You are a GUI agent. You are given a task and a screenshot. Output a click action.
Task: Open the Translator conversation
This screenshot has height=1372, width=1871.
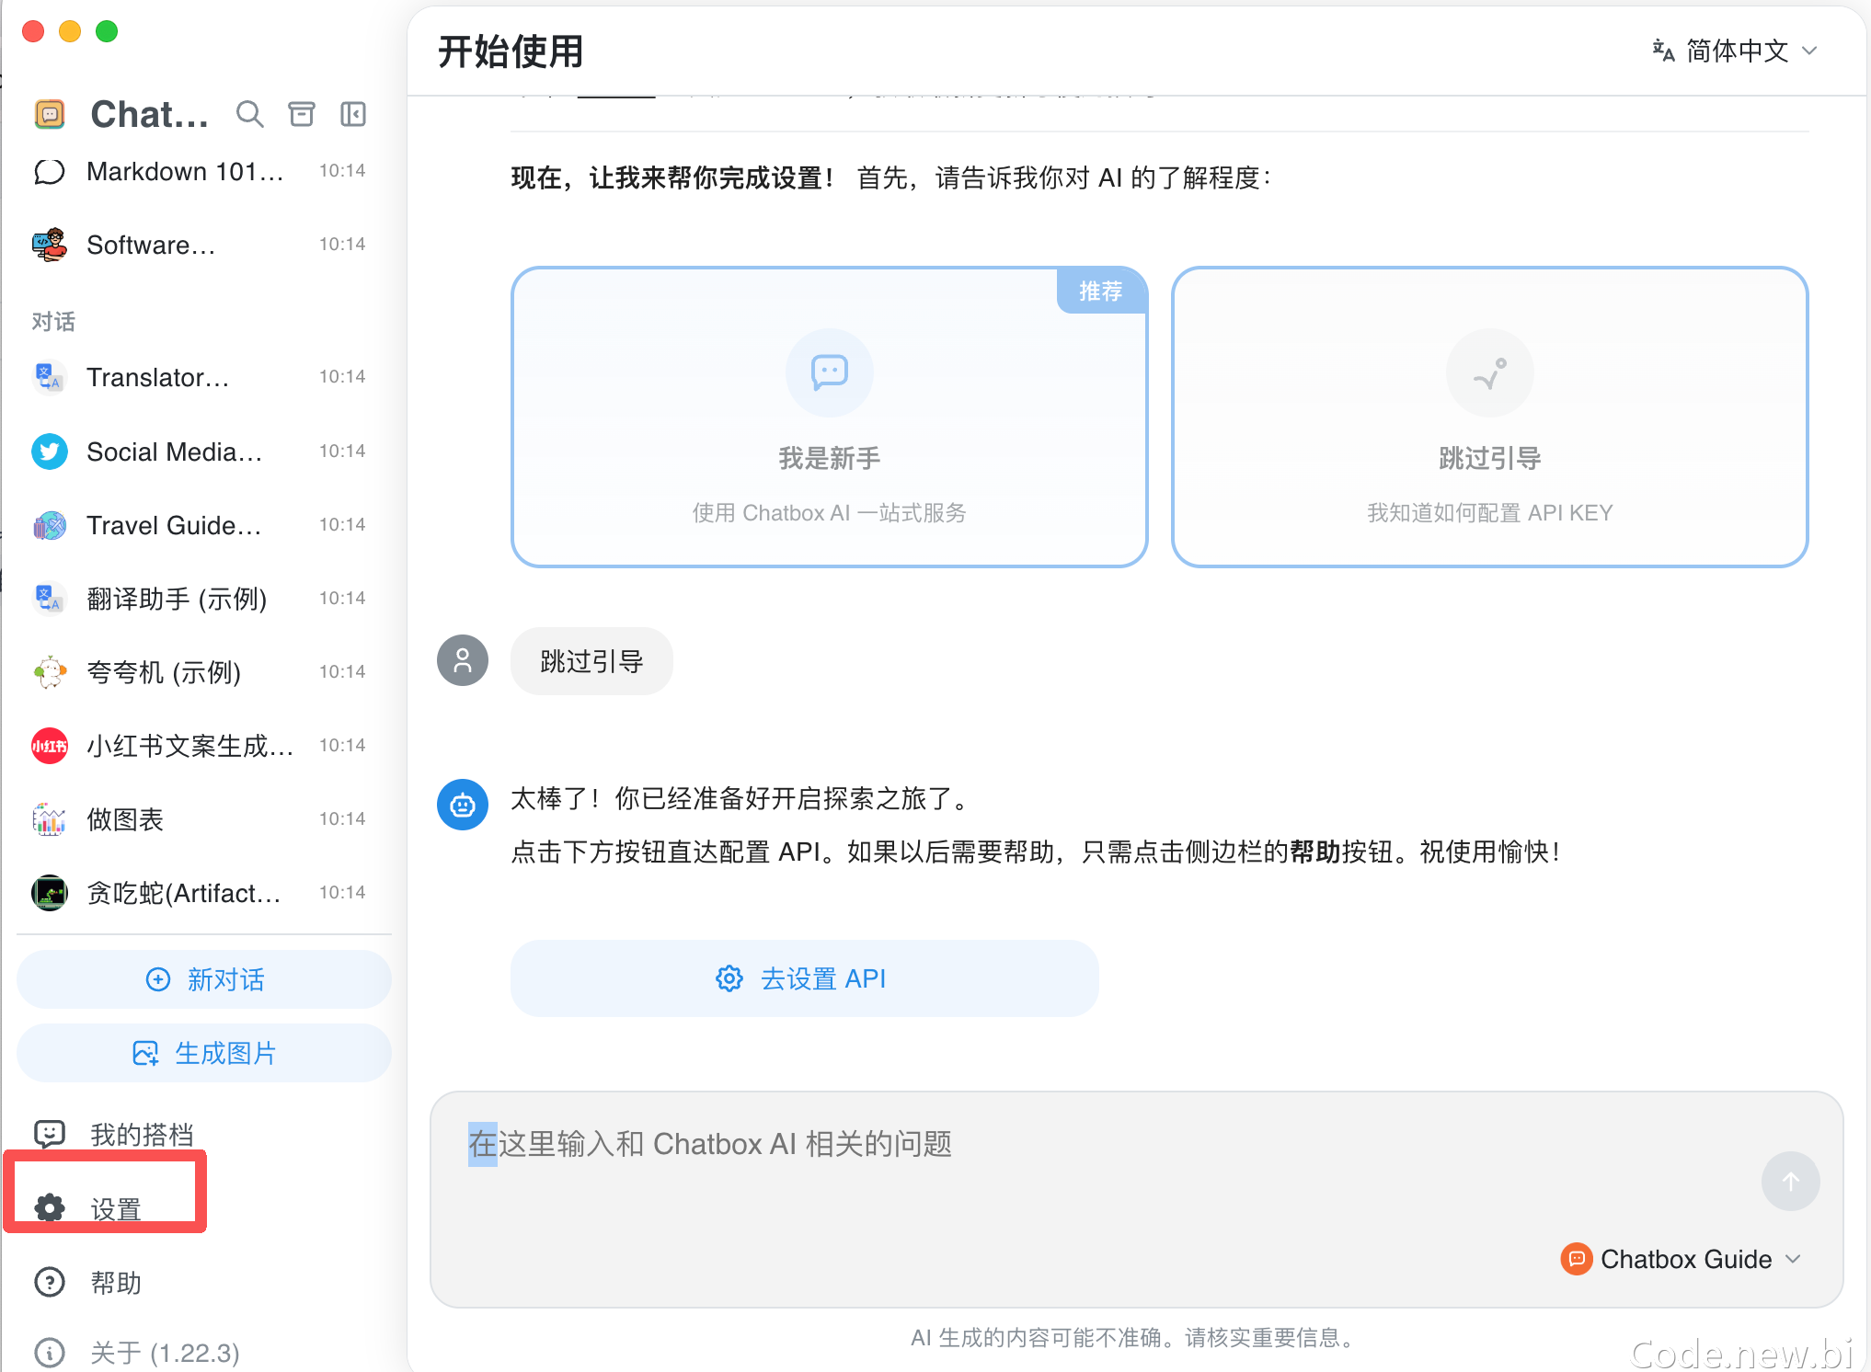[204, 378]
